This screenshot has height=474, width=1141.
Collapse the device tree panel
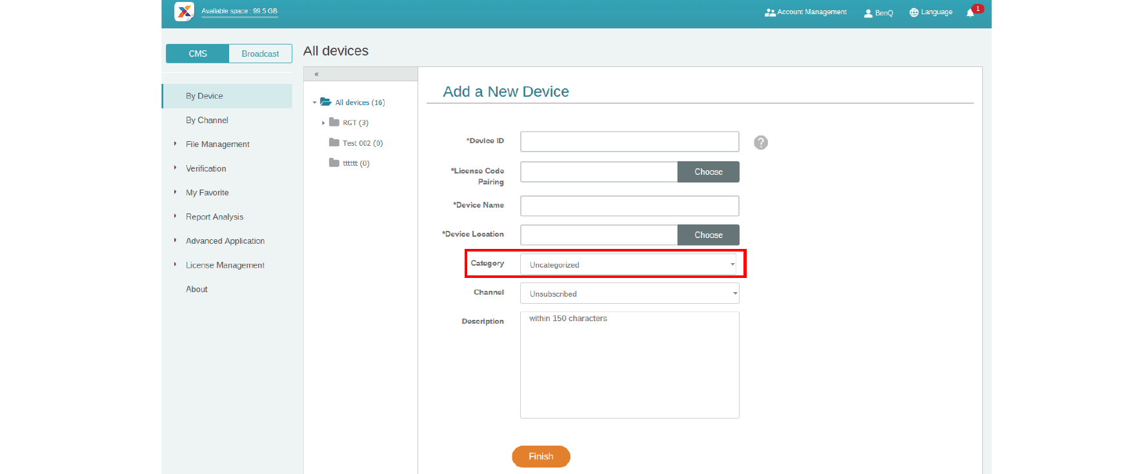pyautogui.click(x=316, y=74)
